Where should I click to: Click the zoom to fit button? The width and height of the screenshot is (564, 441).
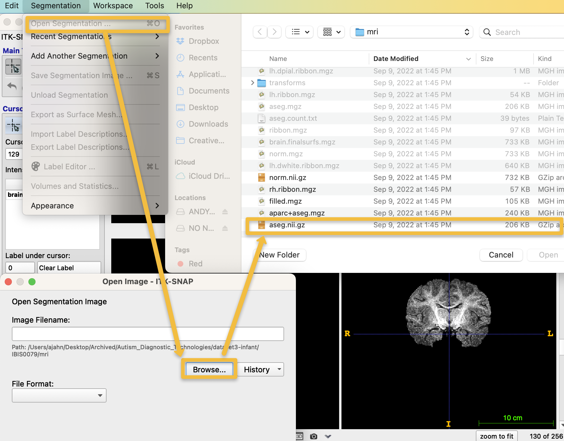[497, 436]
